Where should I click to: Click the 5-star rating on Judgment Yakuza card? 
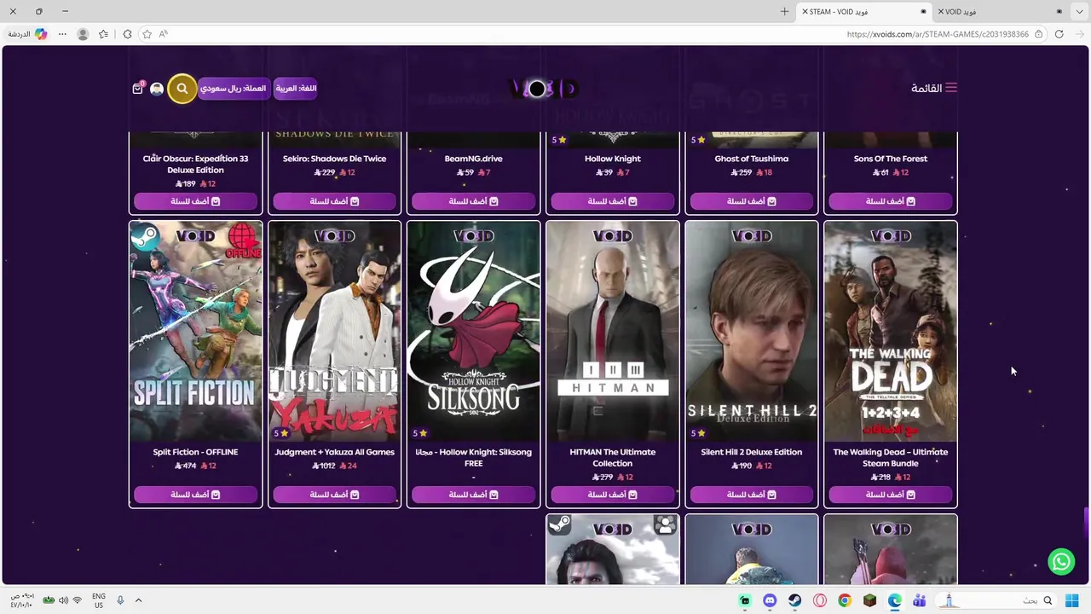[x=280, y=433]
